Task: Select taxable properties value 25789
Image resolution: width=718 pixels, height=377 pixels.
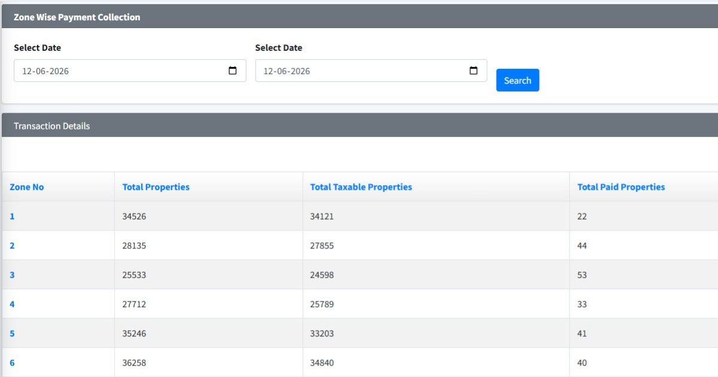Action: coord(322,304)
